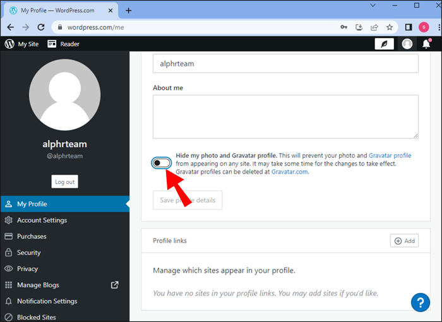Click the About me label
Screen dimensions: 442x322
168,88
